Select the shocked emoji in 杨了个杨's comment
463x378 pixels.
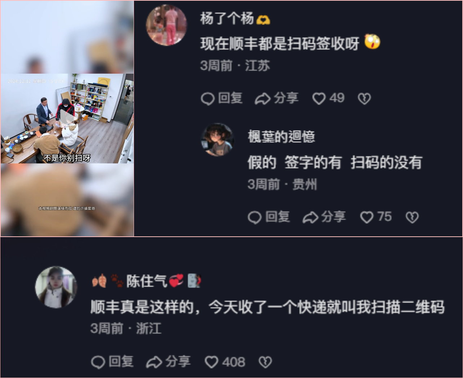[372, 42]
